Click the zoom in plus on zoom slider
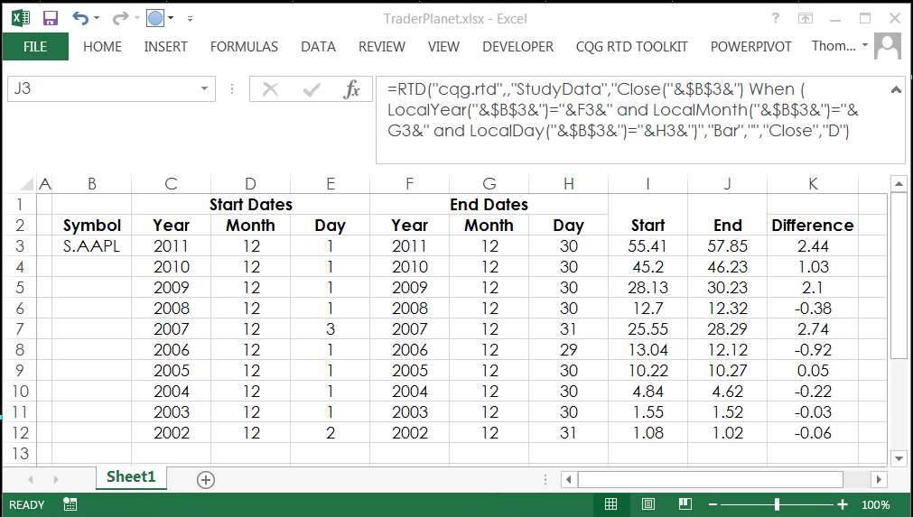 (843, 504)
